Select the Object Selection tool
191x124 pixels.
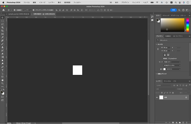(2, 27)
